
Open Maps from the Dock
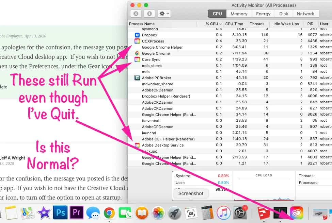coord(27,213)
